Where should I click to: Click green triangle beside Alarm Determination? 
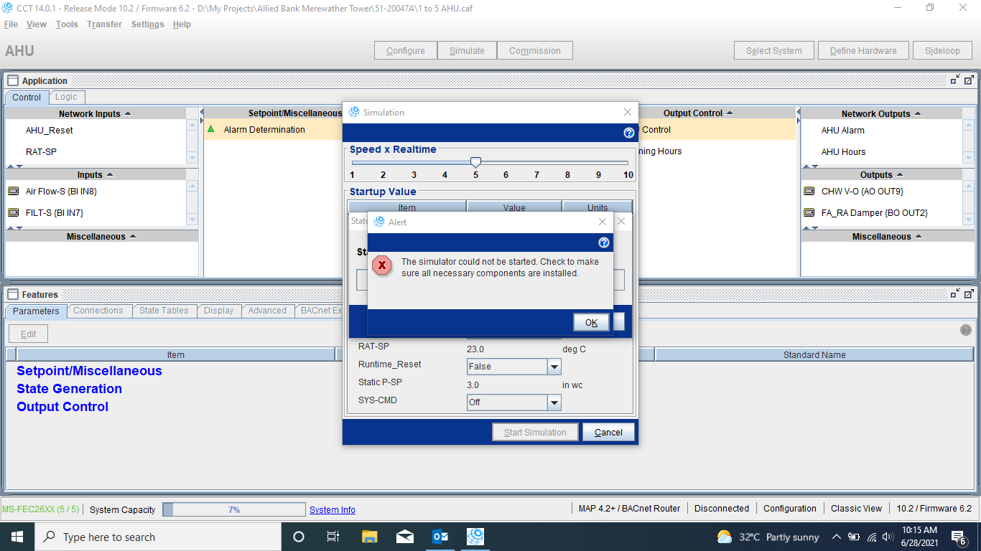click(x=211, y=129)
